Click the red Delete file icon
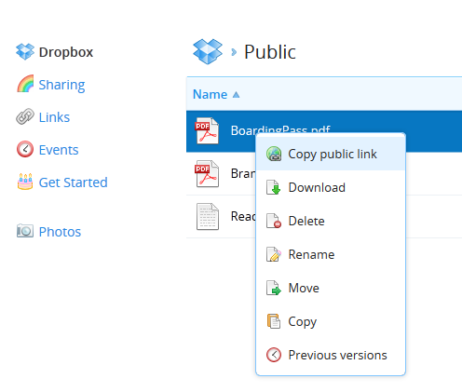Screen dimensions: 462x392 274,221
